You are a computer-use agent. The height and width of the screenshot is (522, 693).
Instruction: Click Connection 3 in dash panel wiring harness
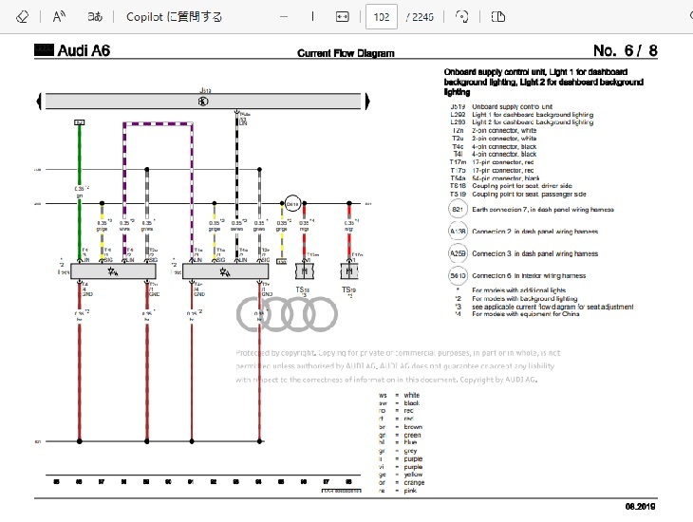click(x=534, y=253)
